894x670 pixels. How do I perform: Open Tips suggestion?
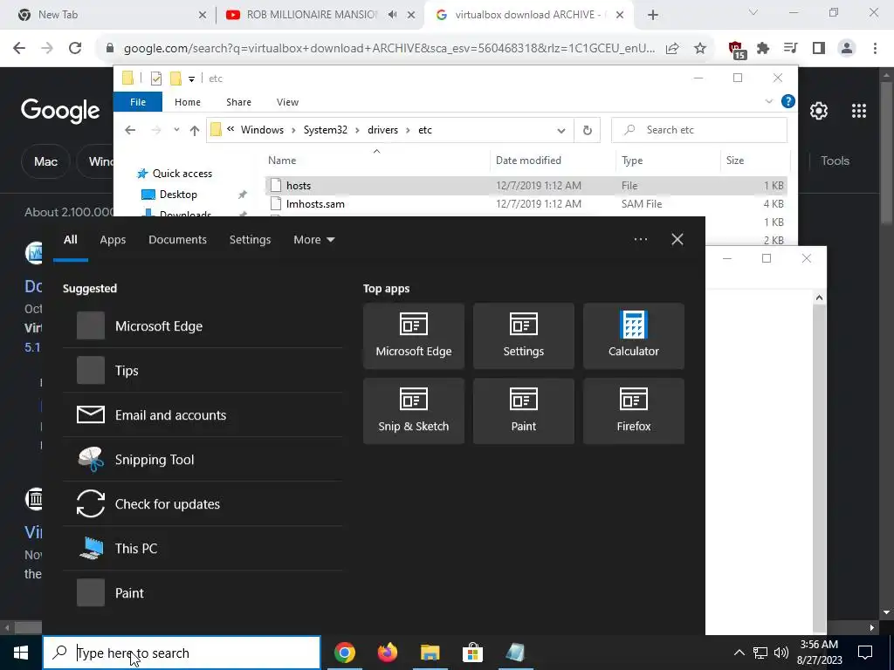pos(203,370)
